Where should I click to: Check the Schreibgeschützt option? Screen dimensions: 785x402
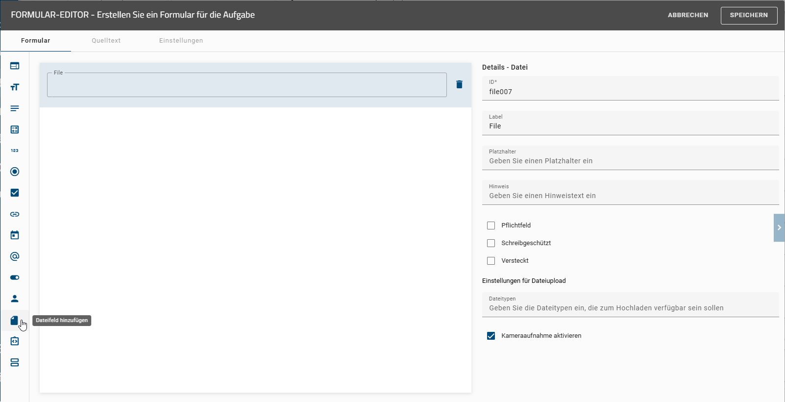click(491, 243)
